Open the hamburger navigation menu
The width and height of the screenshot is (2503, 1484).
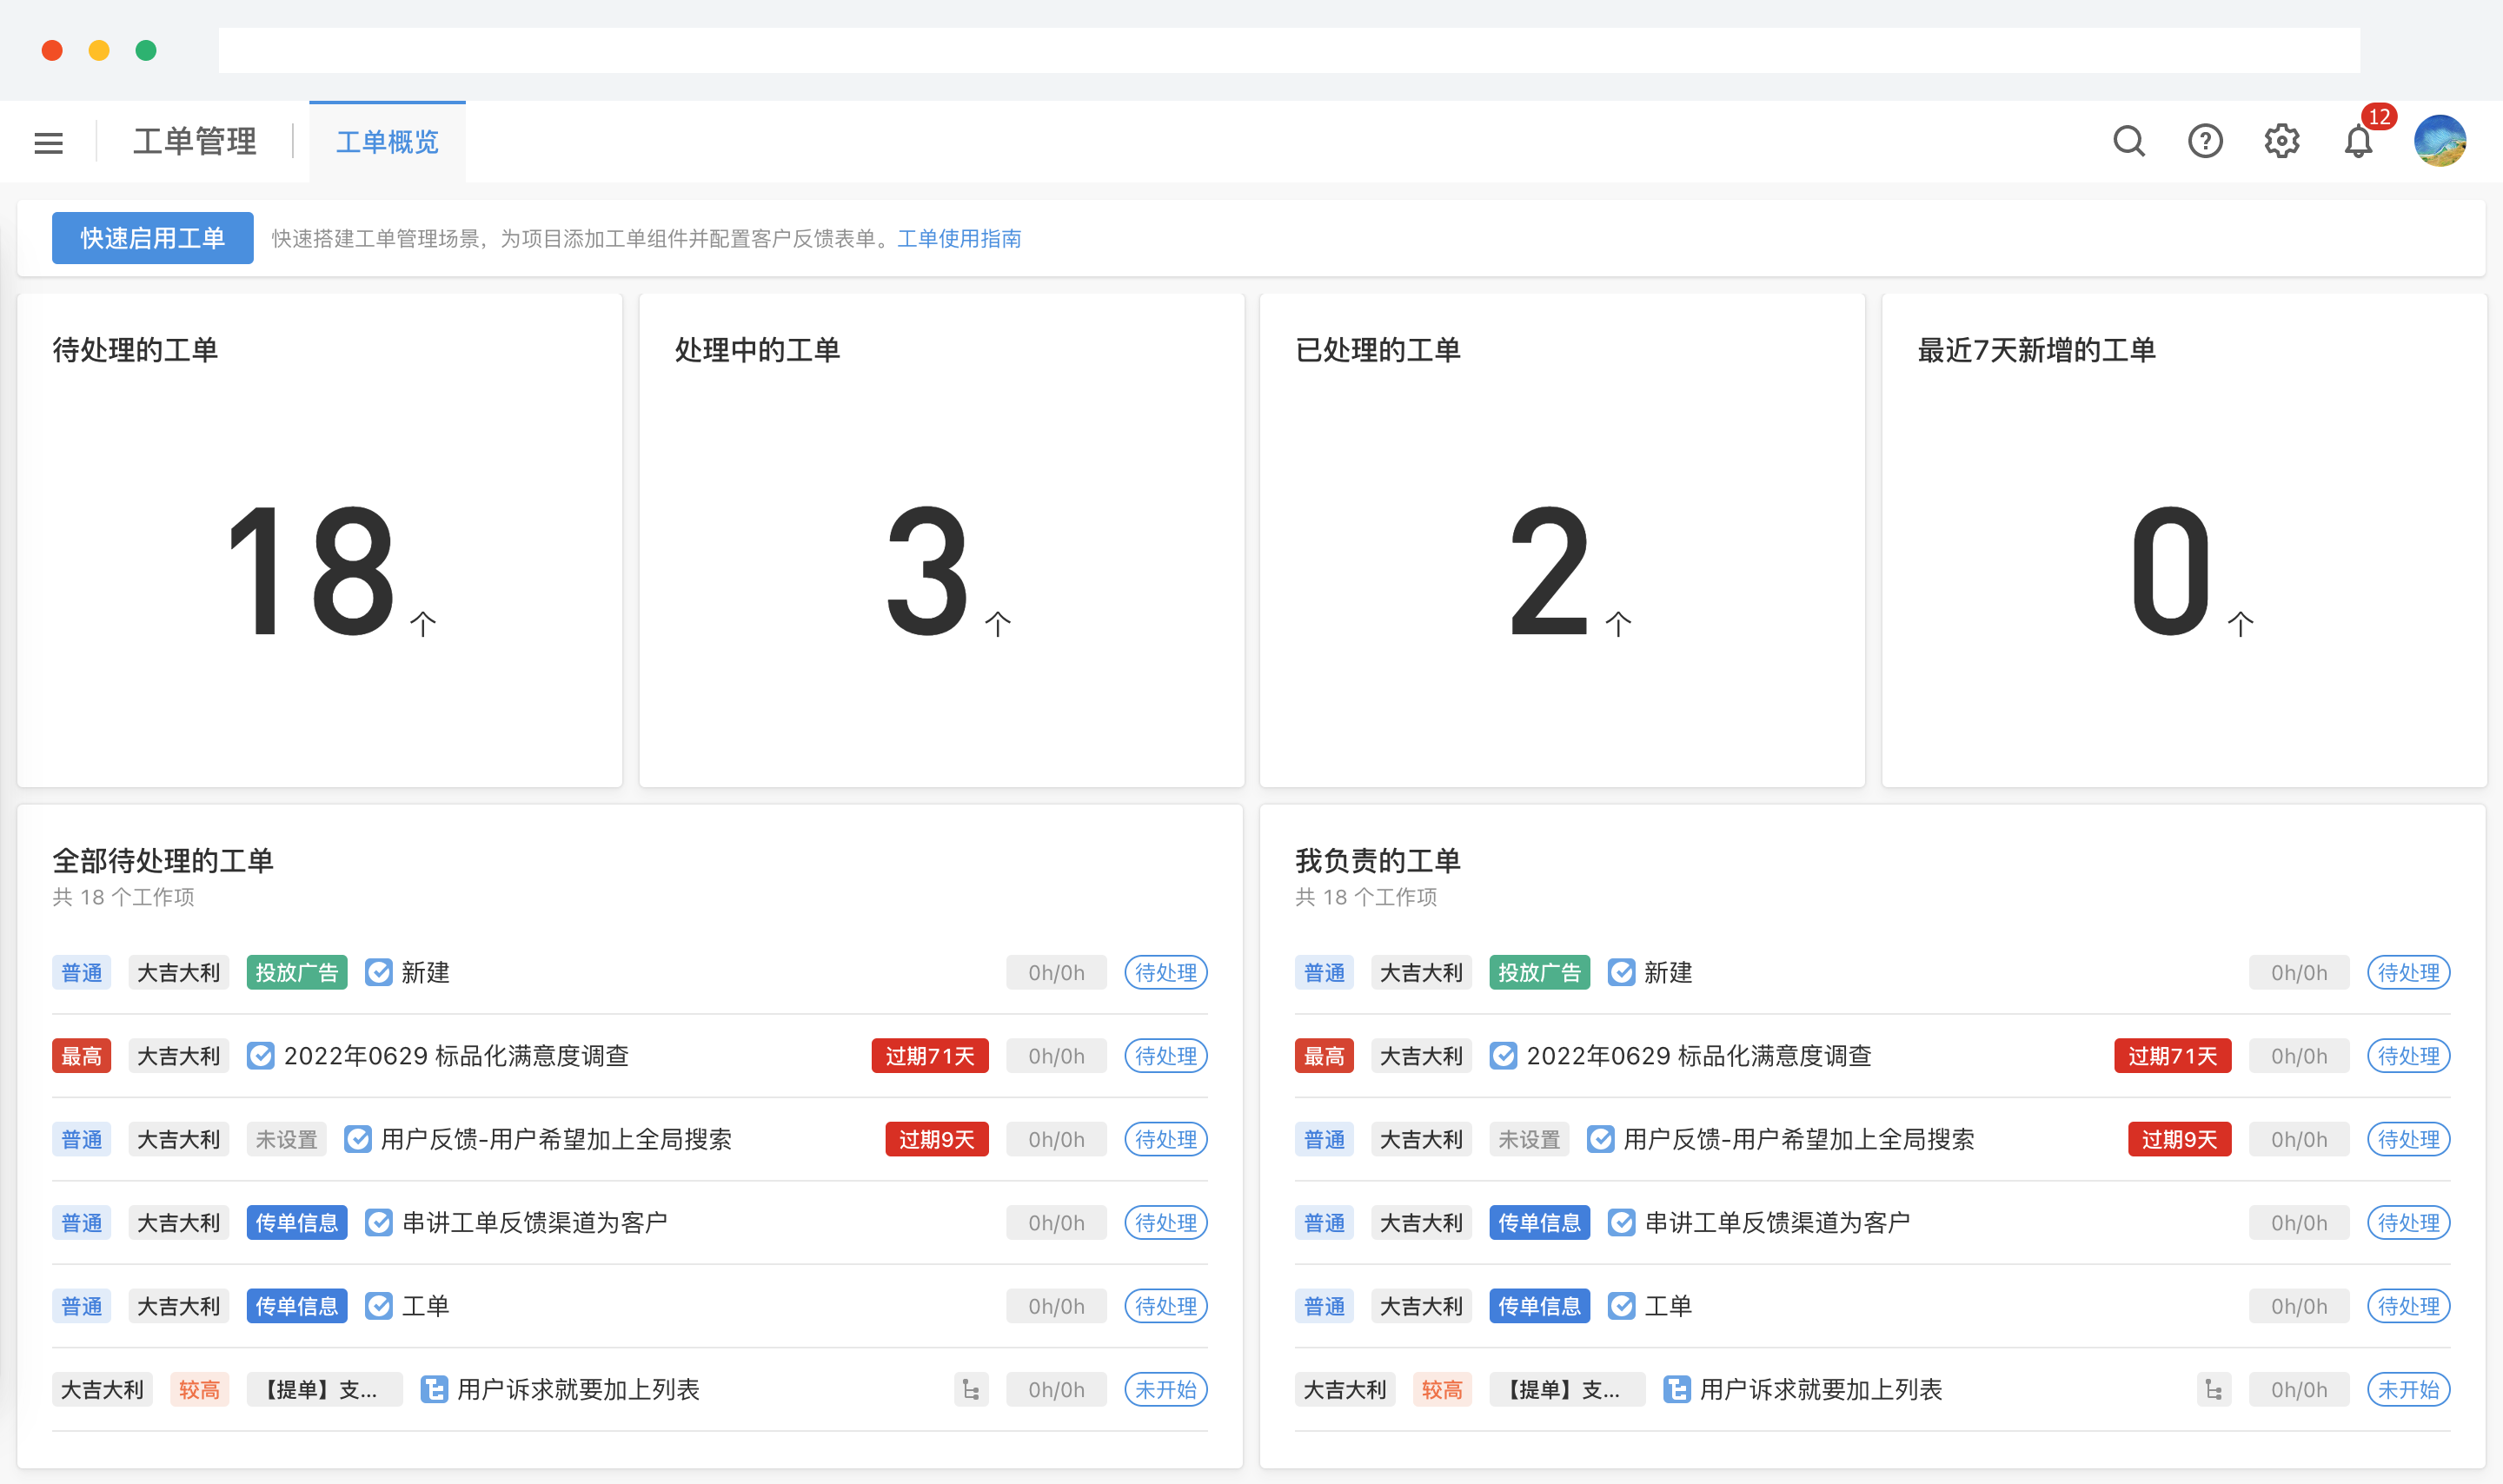(48, 142)
